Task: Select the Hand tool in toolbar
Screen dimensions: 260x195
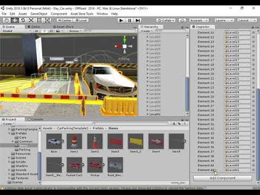Action: point(6,20)
